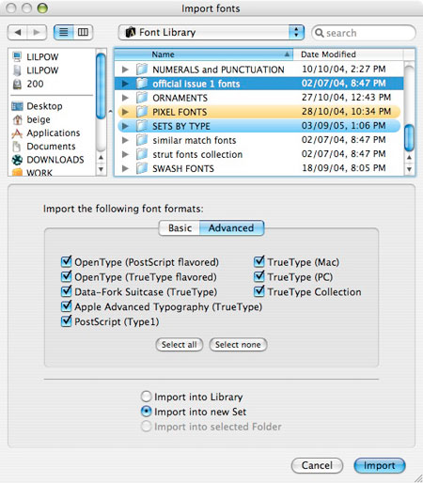This screenshot has width=423, height=483.
Task: Expand the ORNAMENTS folder triangle
Action: pyautogui.click(x=125, y=98)
